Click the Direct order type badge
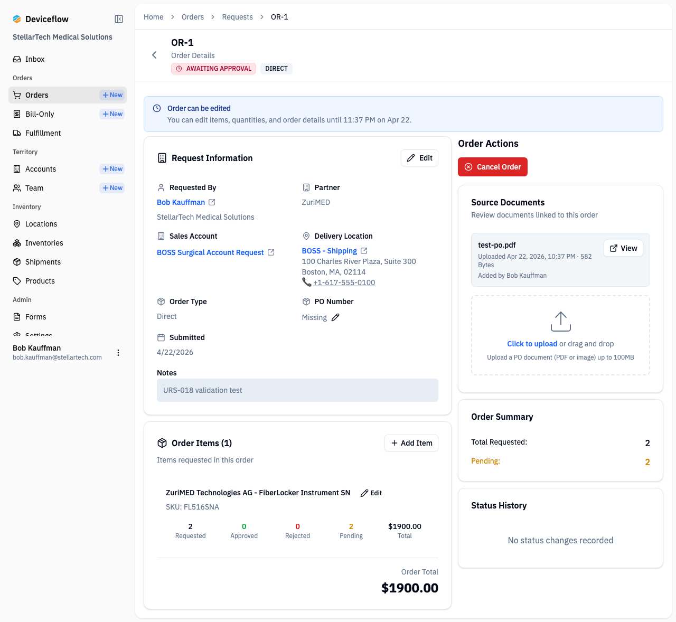This screenshot has height=622, width=676. tap(277, 69)
